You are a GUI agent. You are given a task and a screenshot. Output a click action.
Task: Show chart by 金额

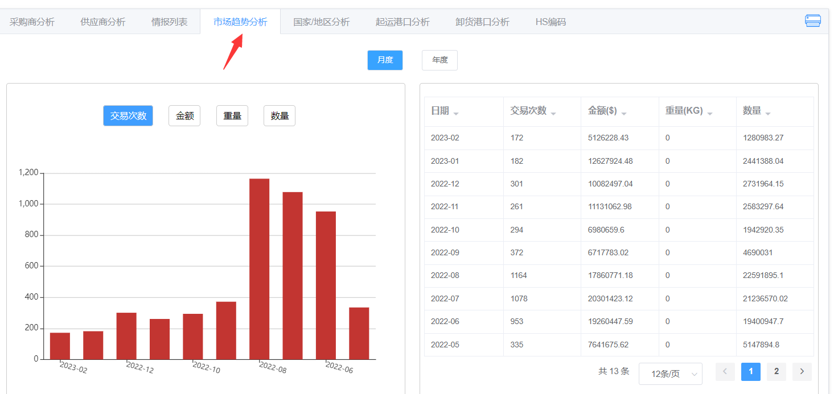184,116
